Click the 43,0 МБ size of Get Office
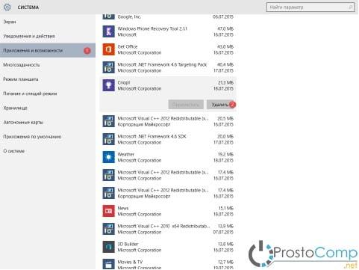The image size is (359, 270). click(225, 46)
